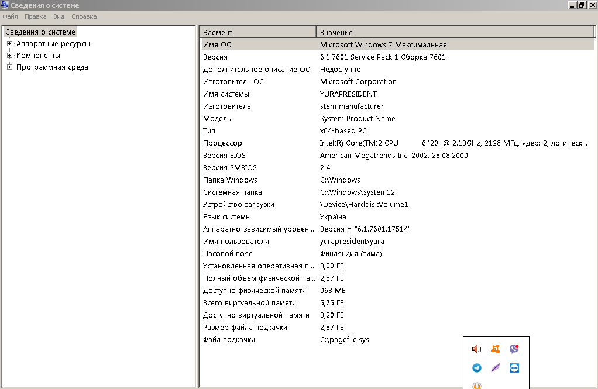The image size is (598, 389).
Task: Click the 3,00 ГБ installed memory value
Action: (x=332, y=266)
